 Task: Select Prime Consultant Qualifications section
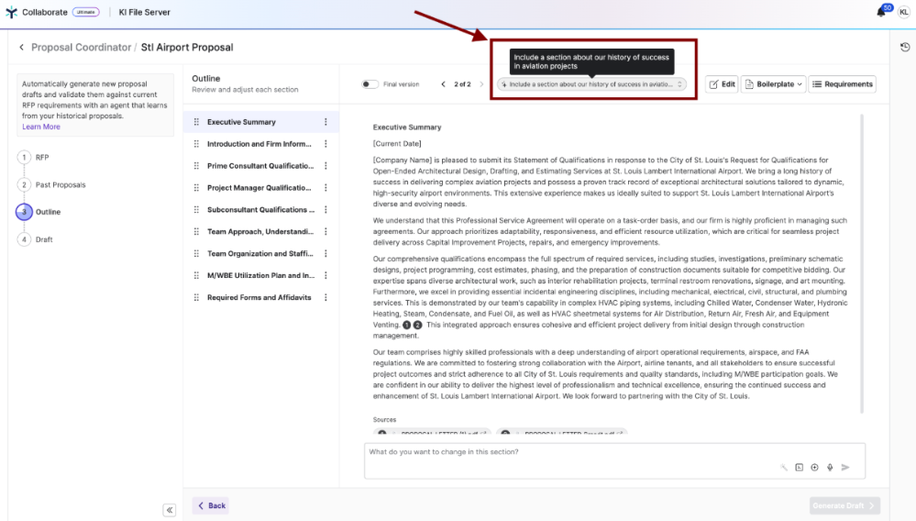pyautogui.click(x=261, y=166)
